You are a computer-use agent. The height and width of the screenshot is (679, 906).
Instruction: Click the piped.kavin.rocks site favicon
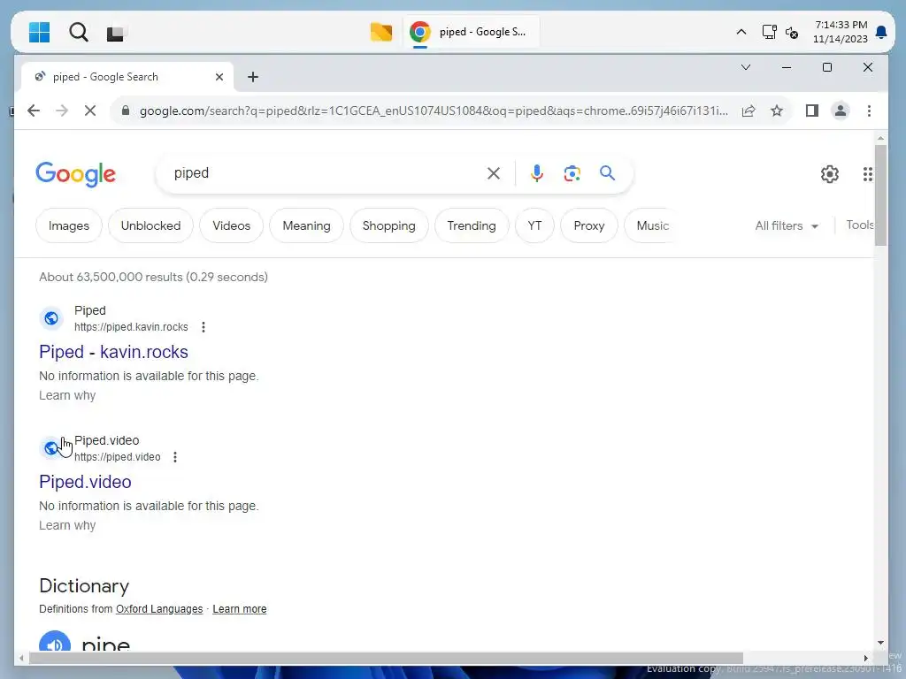pyautogui.click(x=51, y=318)
